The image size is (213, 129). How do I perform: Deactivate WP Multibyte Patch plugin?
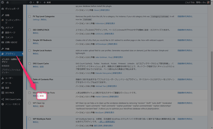click(36, 122)
